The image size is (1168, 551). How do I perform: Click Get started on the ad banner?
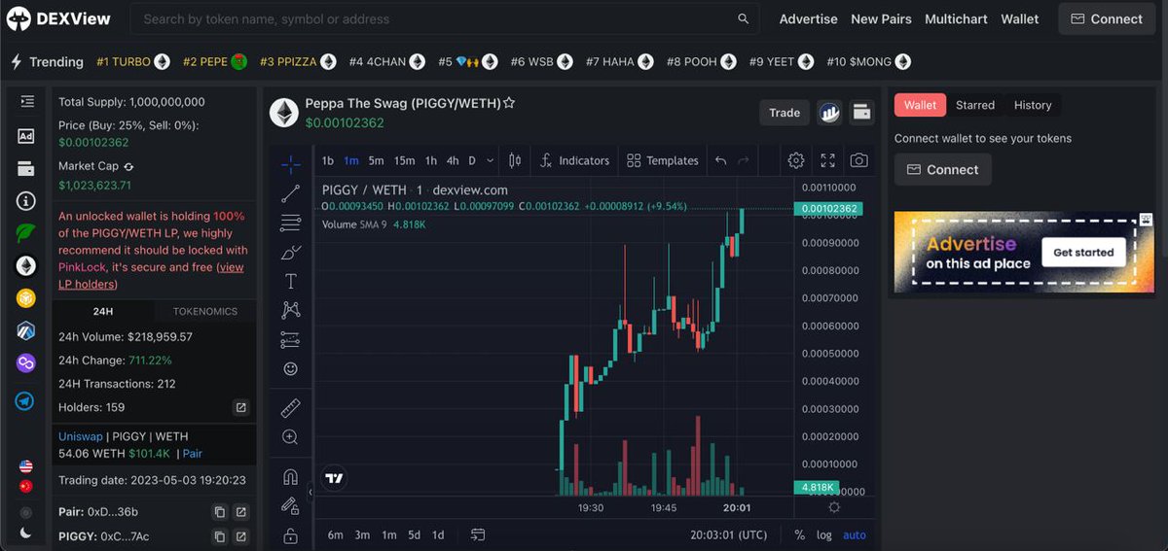[x=1083, y=253]
